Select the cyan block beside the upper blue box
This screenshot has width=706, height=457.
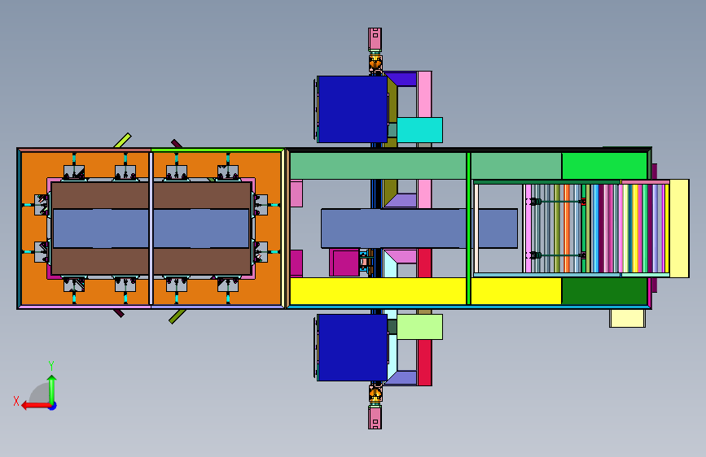pyautogui.click(x=419, y=130)
